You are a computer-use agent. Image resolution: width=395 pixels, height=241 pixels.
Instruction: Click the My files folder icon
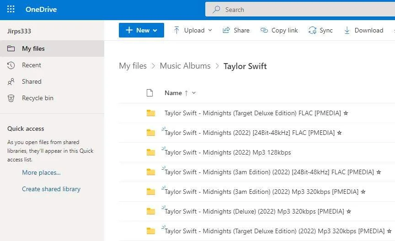[11, 48]
